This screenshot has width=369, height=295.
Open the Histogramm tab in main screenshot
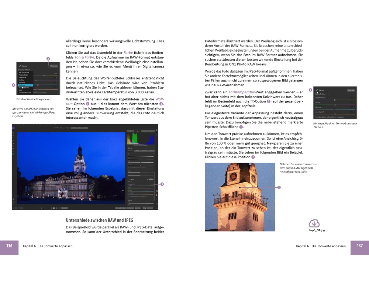click(138, 131)
